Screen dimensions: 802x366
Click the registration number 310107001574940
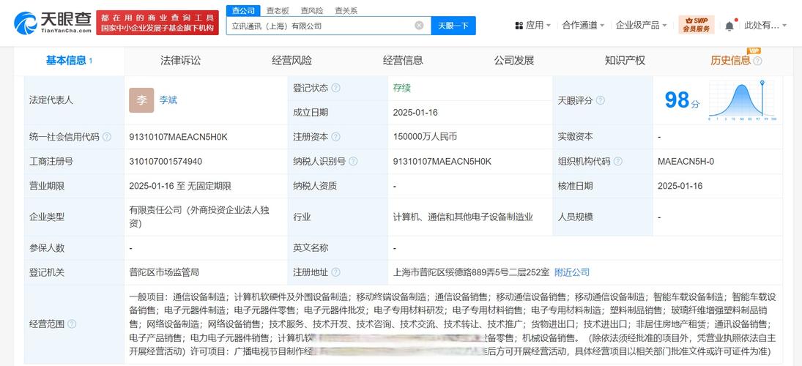click(166, 162)
